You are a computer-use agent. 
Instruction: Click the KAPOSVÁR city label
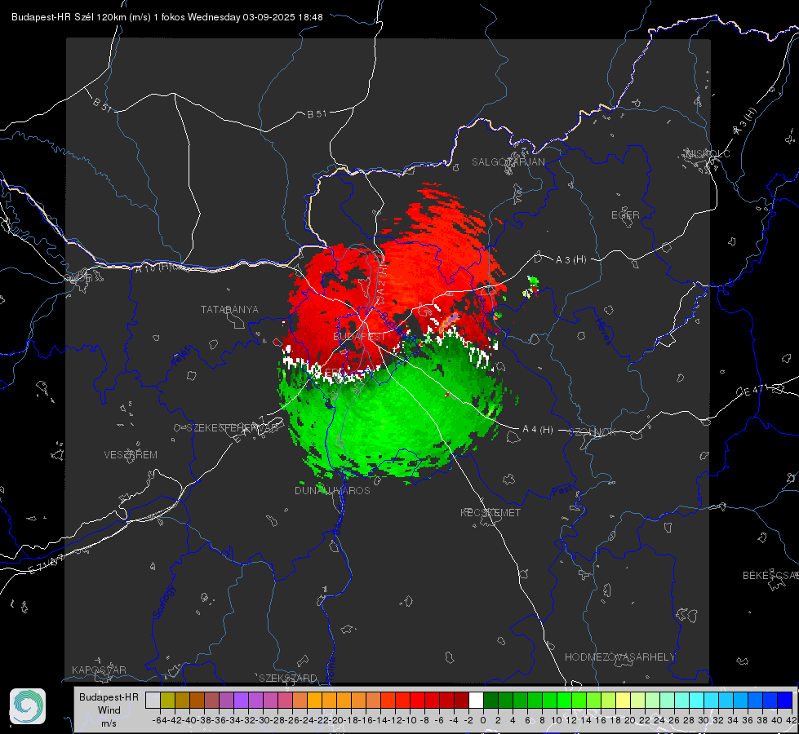coord(99,670)
